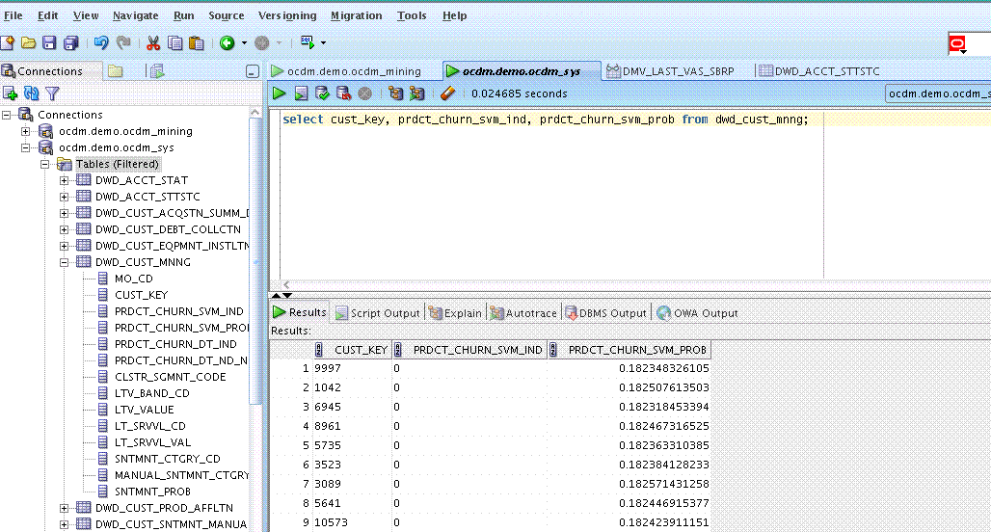Expand the ocdm.demo.ocdm_mining connection
The width and height of the screenshot is (991, 532).
coord(26,131)
